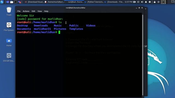Click the 'Downloads' directory name in output
This screenshot has width=175, height=98.
pos(41,26)
